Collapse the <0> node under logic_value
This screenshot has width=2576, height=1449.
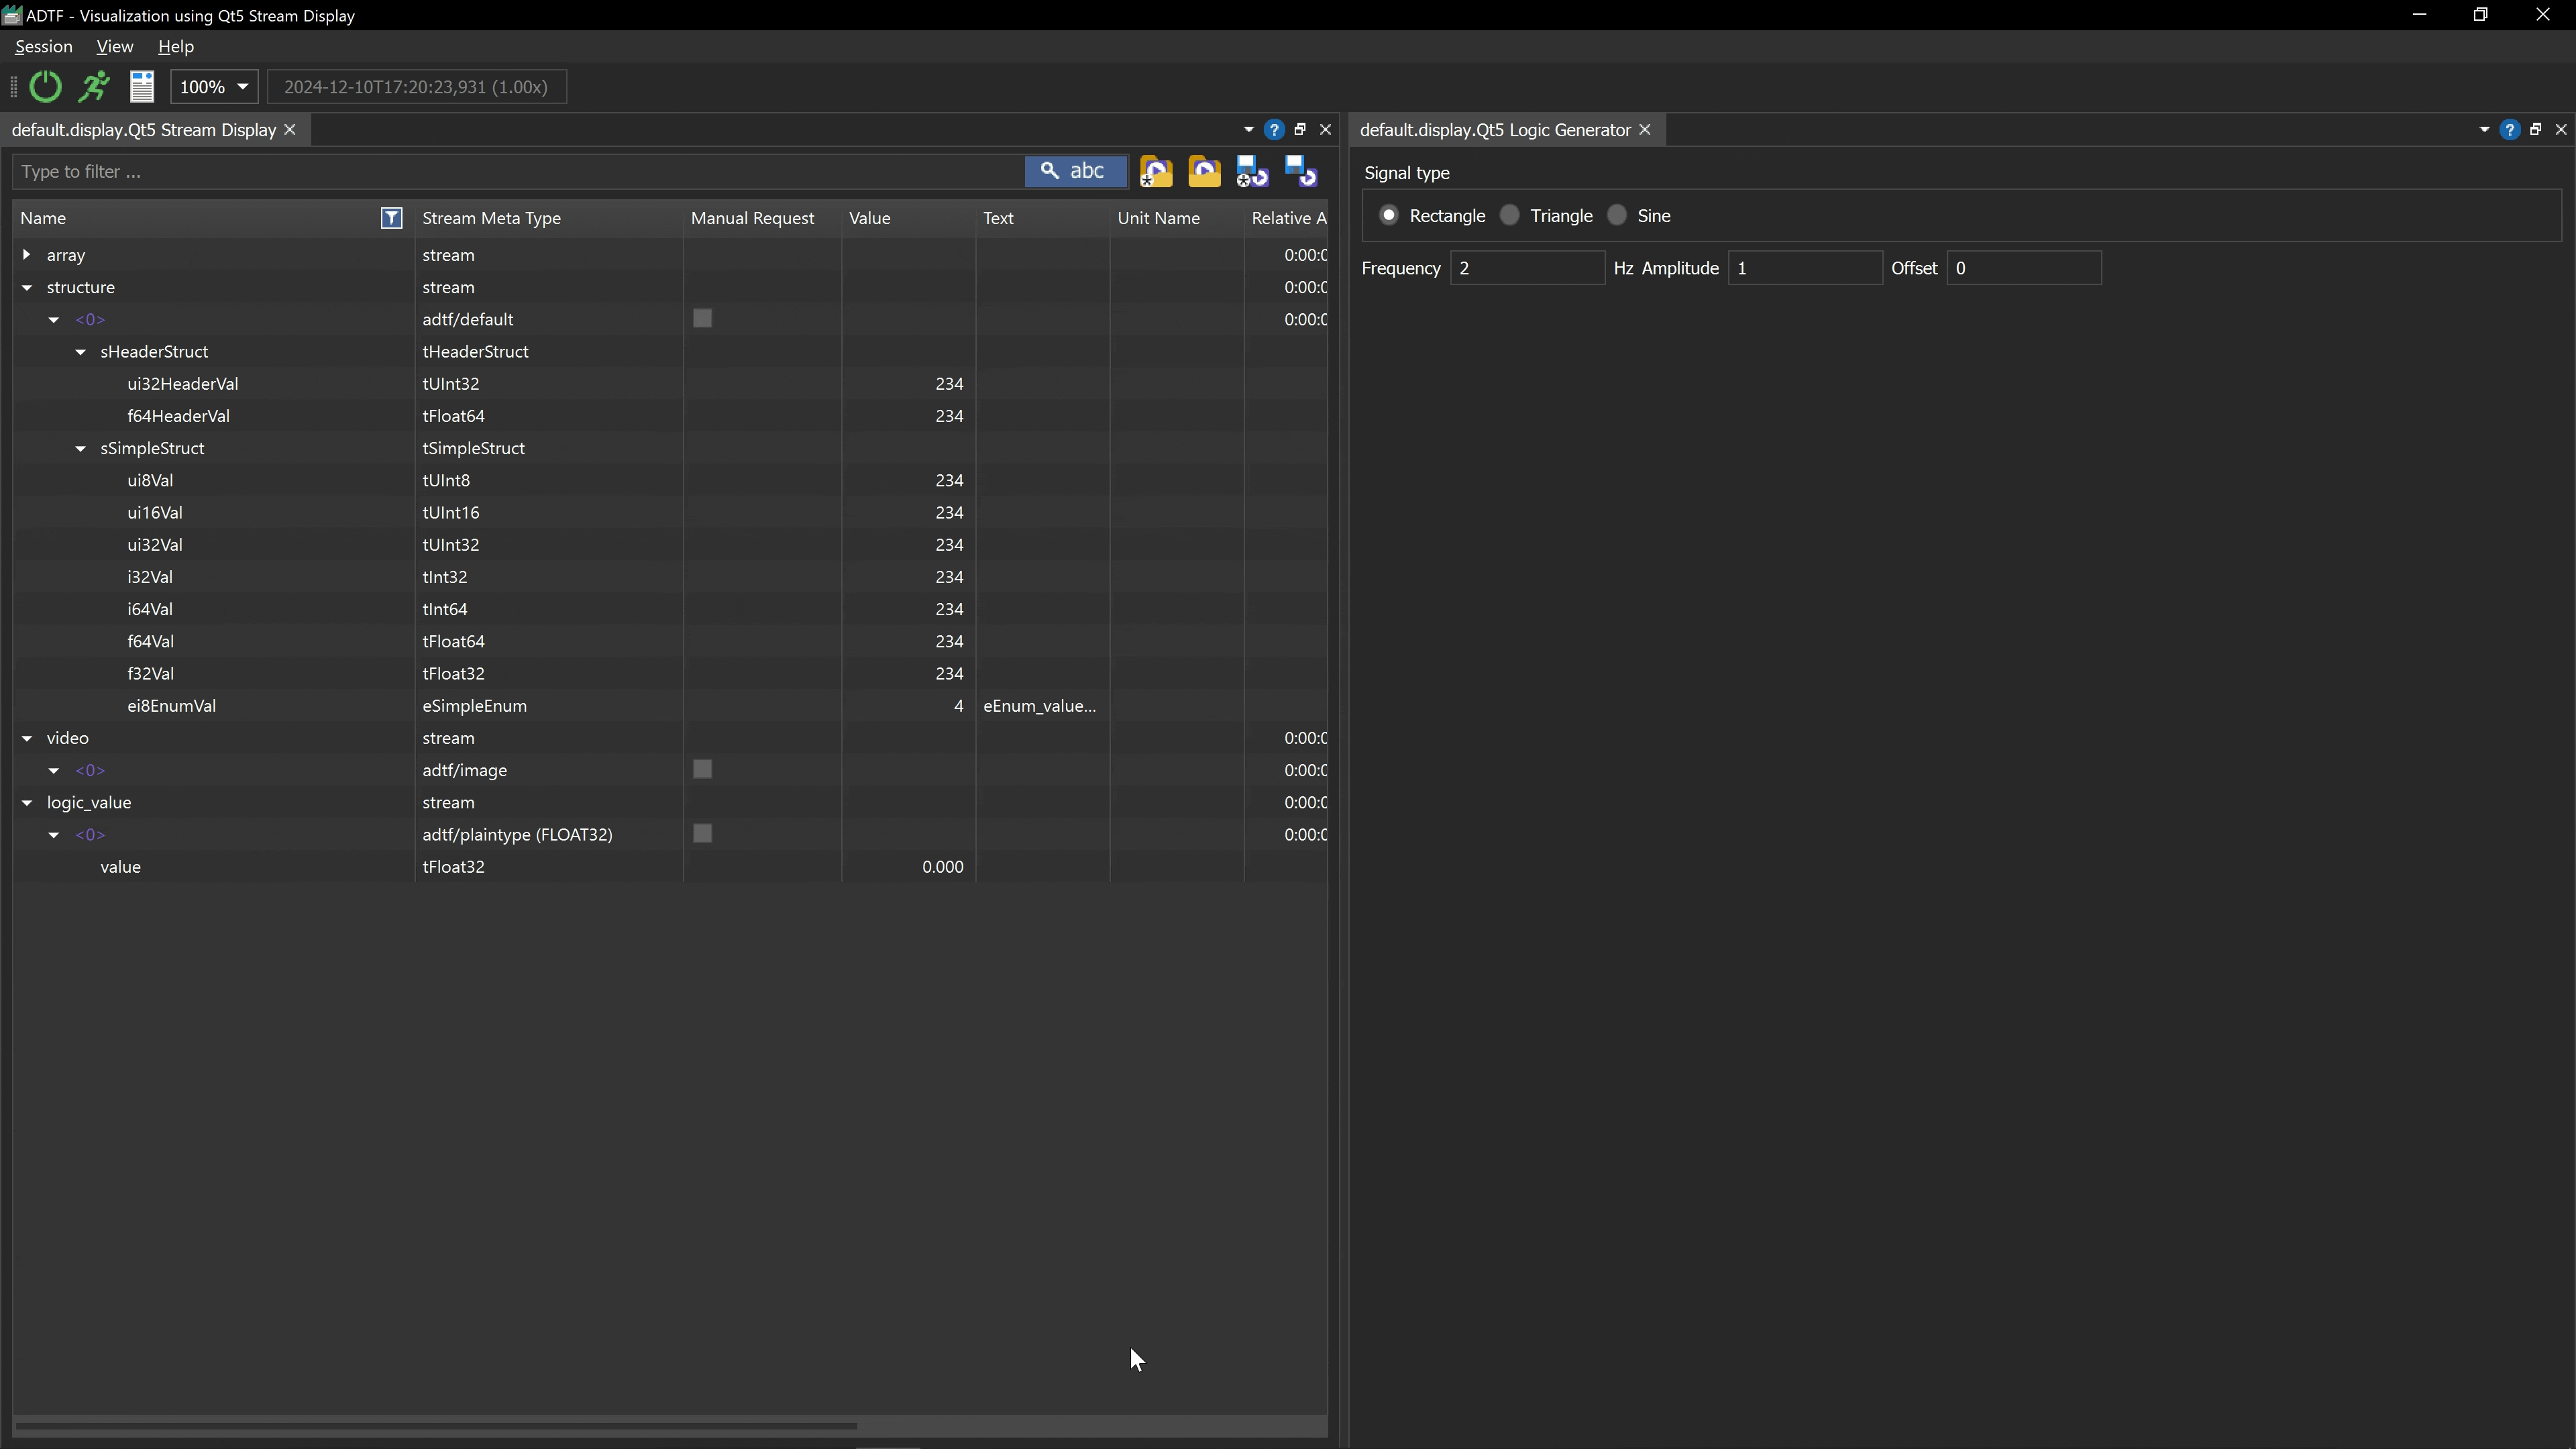[54, 835]
